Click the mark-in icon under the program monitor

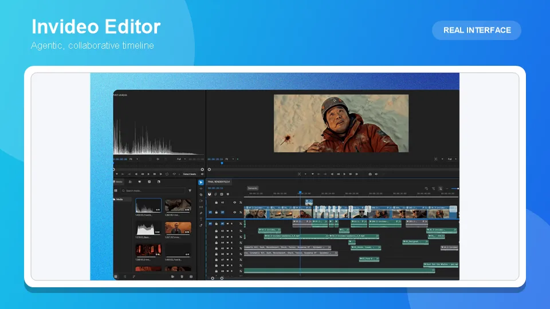pos(319,174)
